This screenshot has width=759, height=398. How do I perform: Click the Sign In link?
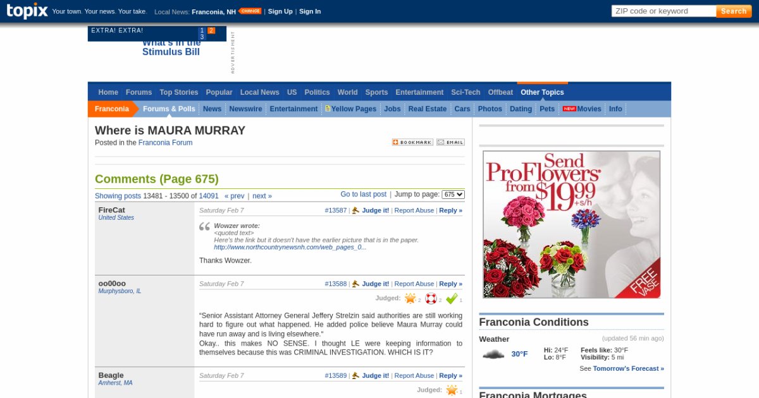(x=310, y=11)
